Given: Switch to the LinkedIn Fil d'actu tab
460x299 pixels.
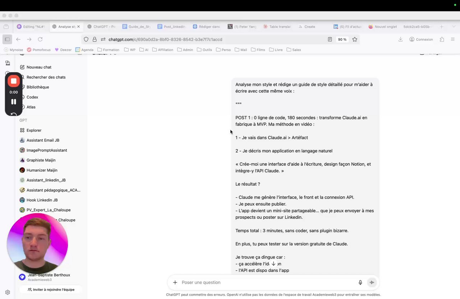Looking at the screenshot, I should pos(347,27).
